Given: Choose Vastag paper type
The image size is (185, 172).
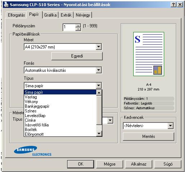Looking at the screenshot, I should tap(60, 97).
